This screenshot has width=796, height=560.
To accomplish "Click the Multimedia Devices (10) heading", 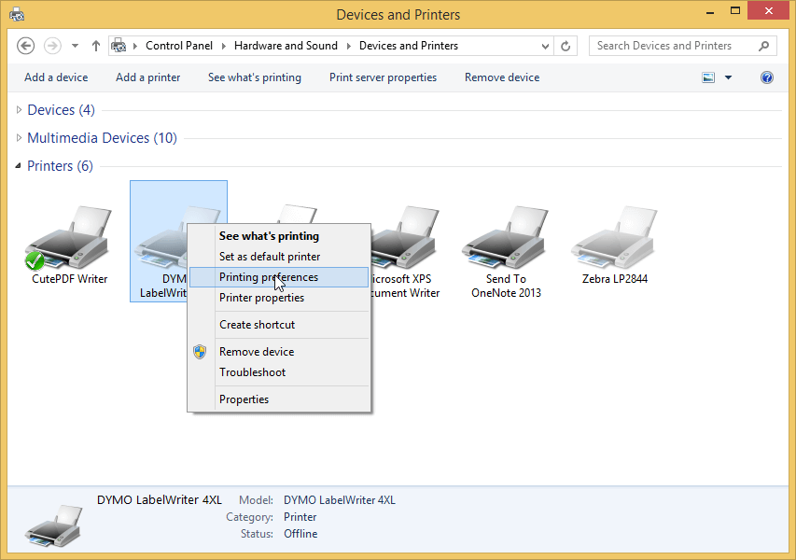I will click(102, 137).
